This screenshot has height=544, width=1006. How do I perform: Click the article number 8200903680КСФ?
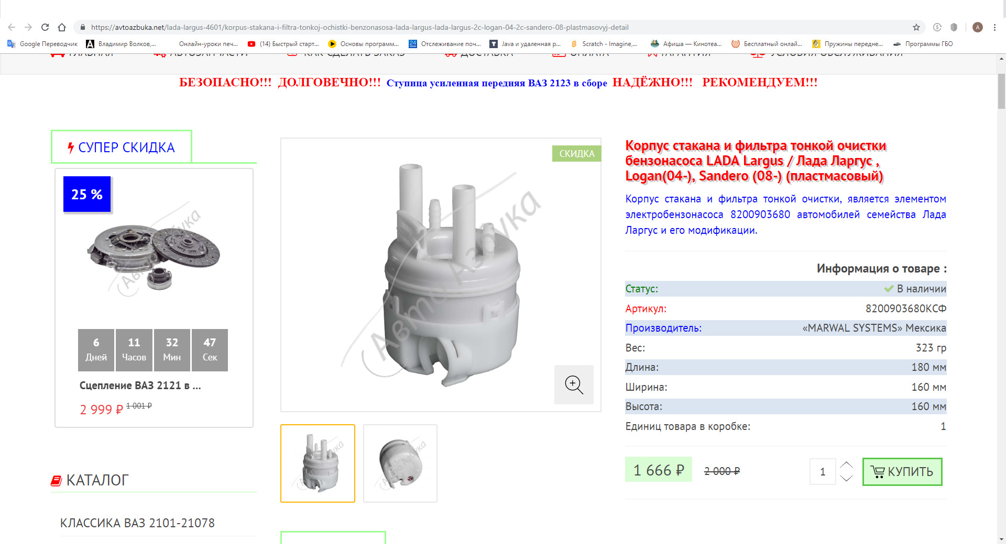tap(906, 309)
